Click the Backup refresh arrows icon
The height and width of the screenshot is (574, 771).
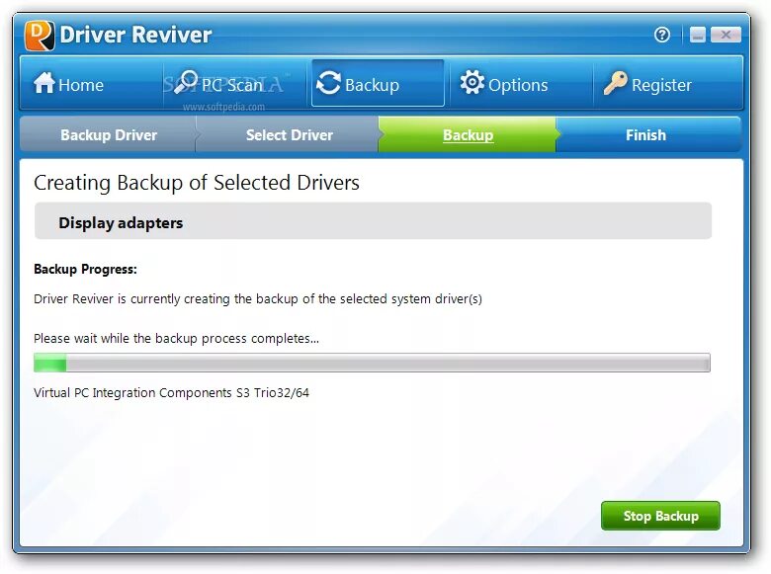point(328,83)
